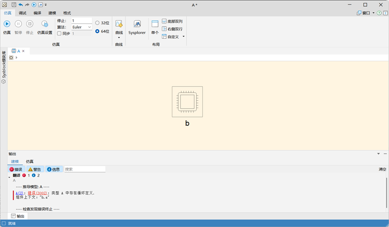
Task: Click the save icon in quick access toolbar
Action: pyautogui.click(x=14, y=5)
